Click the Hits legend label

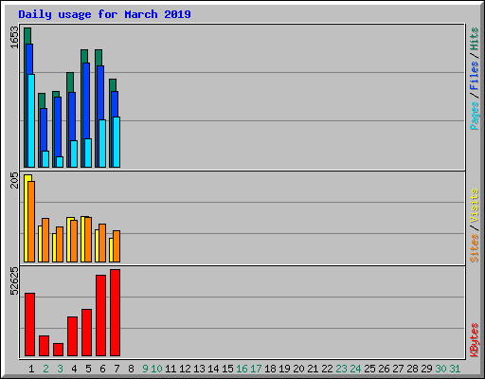(475, 39)
